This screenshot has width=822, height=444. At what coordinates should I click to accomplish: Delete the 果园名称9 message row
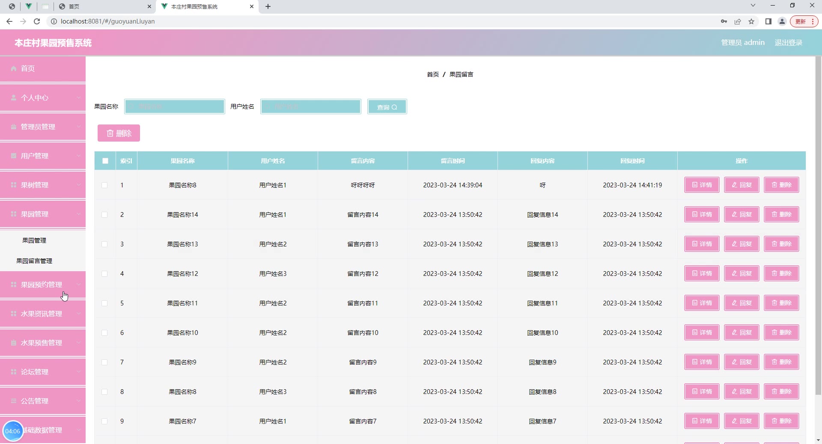coord(781,362)
